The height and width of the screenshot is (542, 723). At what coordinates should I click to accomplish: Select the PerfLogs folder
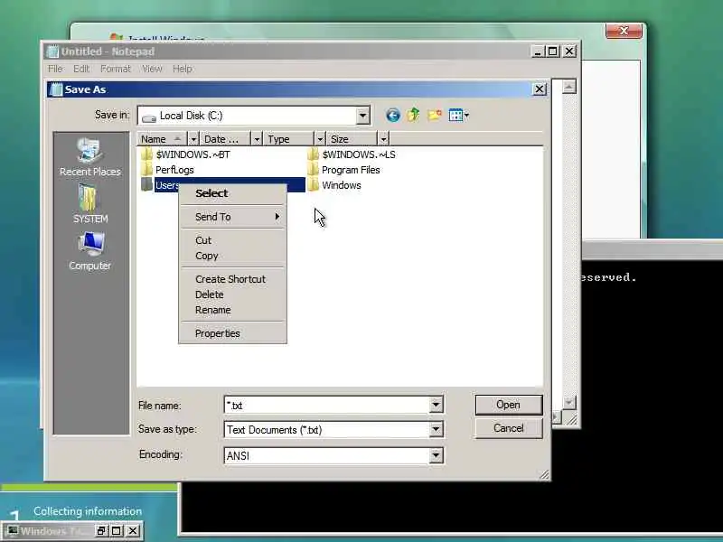168,170
